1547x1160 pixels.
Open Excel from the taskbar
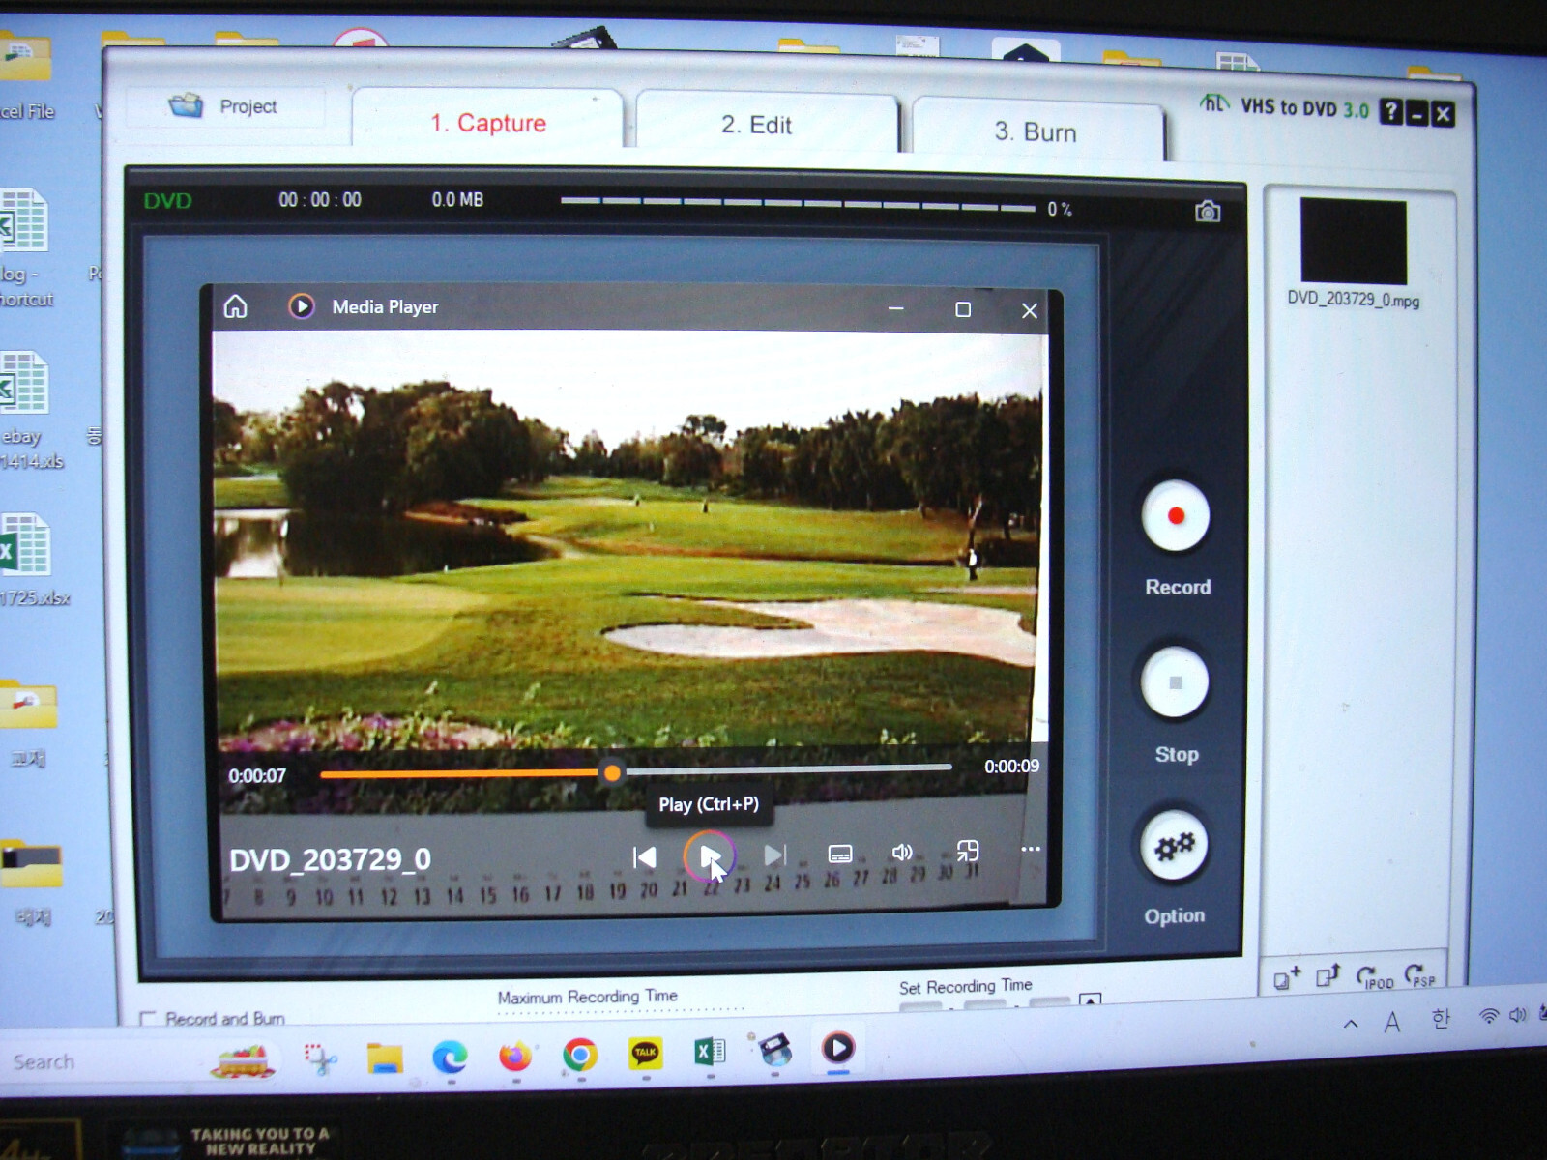point(710,1052)
